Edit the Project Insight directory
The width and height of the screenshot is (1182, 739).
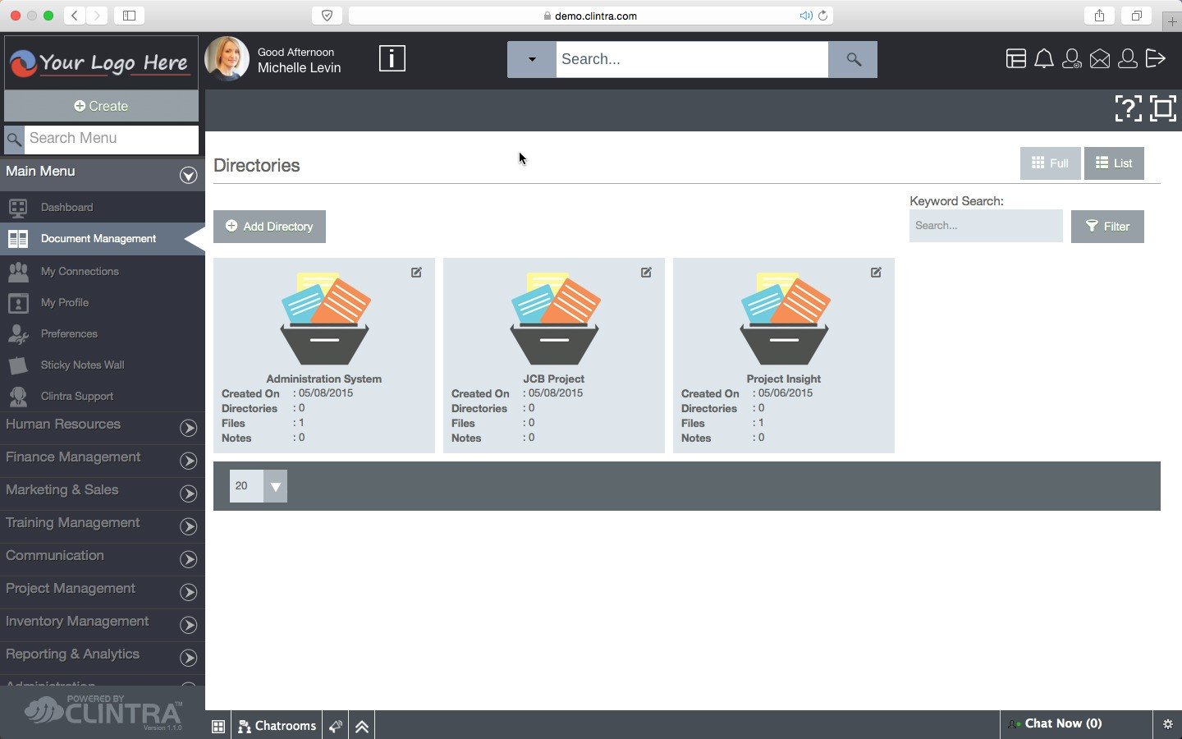876,272
